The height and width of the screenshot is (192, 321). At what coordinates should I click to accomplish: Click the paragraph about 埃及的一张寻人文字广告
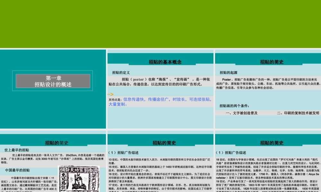pyautogui.click(x=53, y=159)
